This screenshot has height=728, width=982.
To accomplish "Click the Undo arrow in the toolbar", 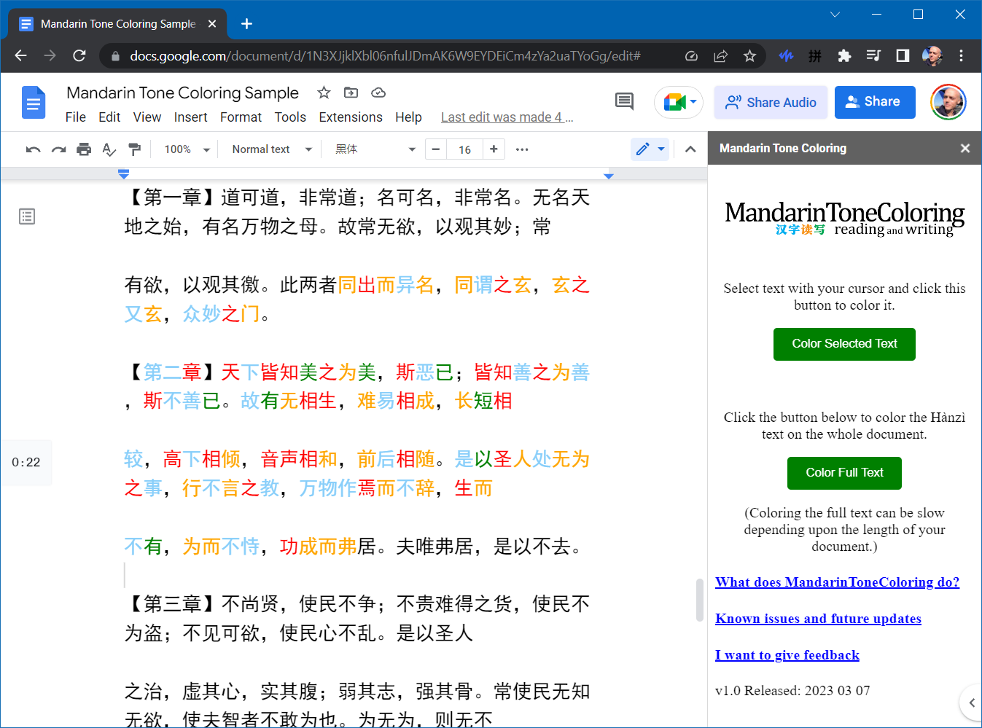I will [x=33, y=149].
